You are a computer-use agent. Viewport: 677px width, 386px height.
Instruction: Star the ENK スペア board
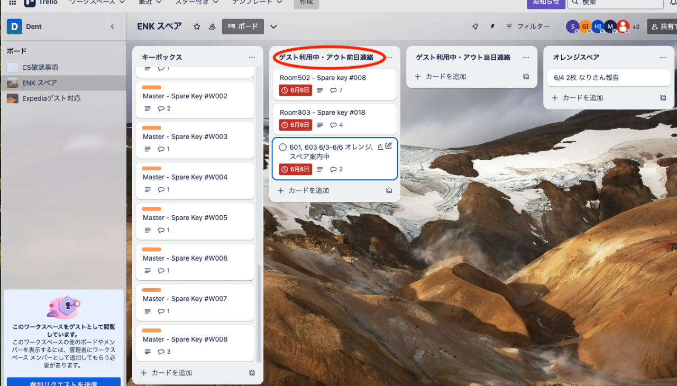point(197,26)
